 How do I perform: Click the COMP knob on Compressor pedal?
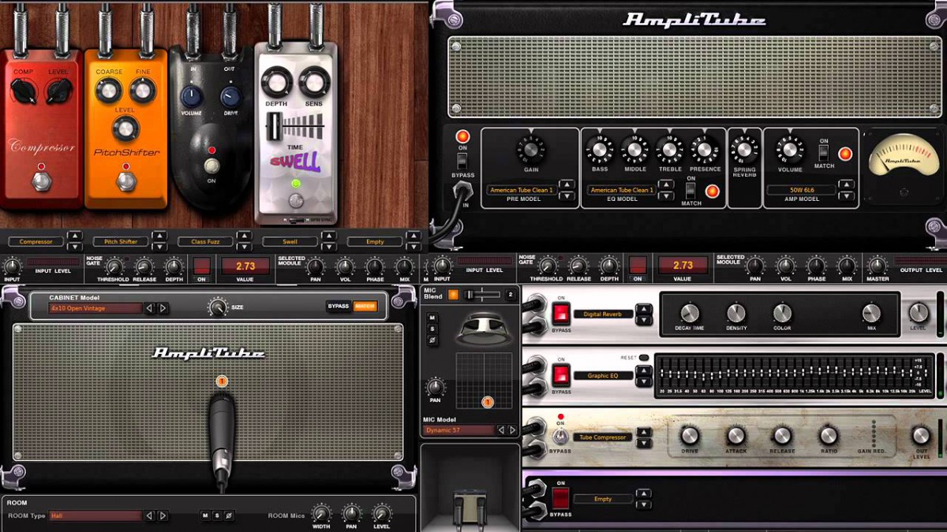pos(24,92)
